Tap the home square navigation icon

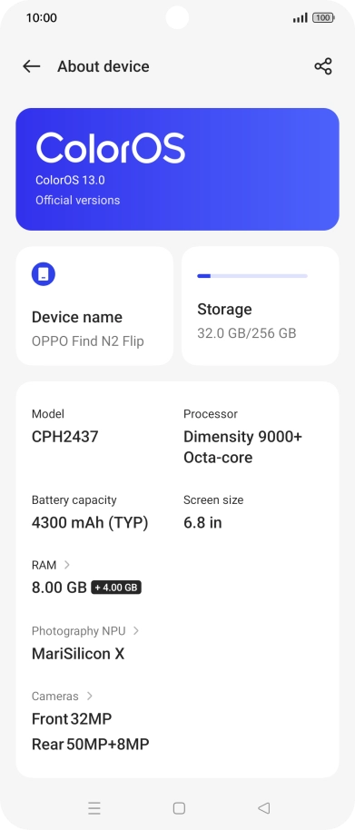pyautogui.click(x=179, y=808)
